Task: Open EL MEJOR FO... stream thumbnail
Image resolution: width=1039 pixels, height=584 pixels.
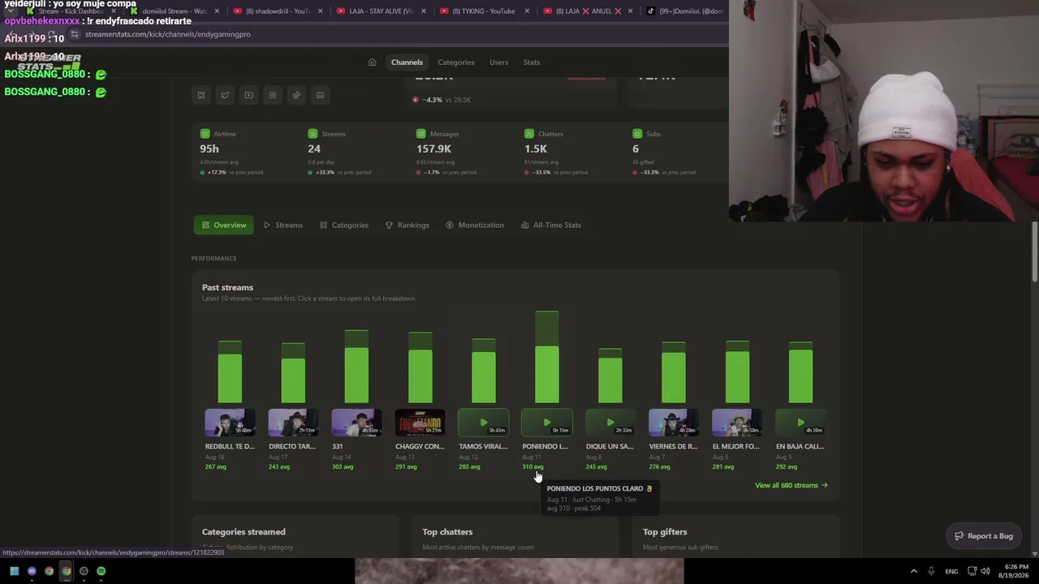Action: (736, 423)
